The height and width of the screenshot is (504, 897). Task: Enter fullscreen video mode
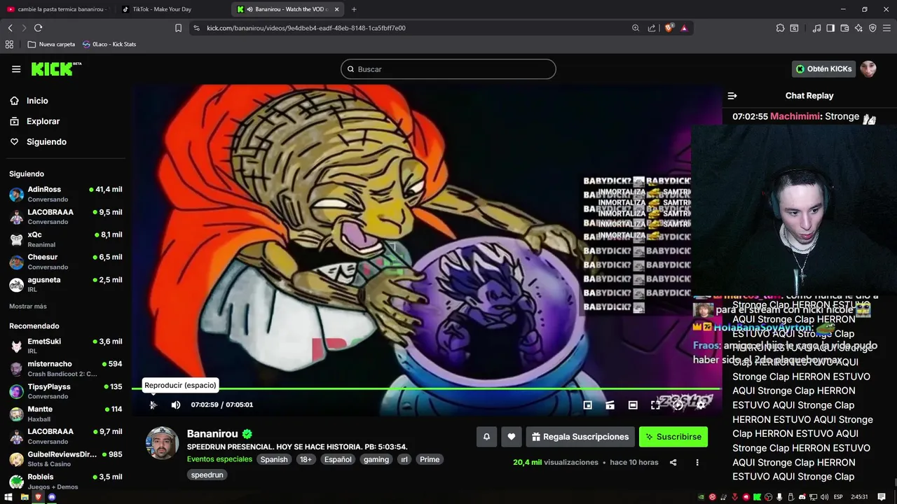click(x=655, y=405)
